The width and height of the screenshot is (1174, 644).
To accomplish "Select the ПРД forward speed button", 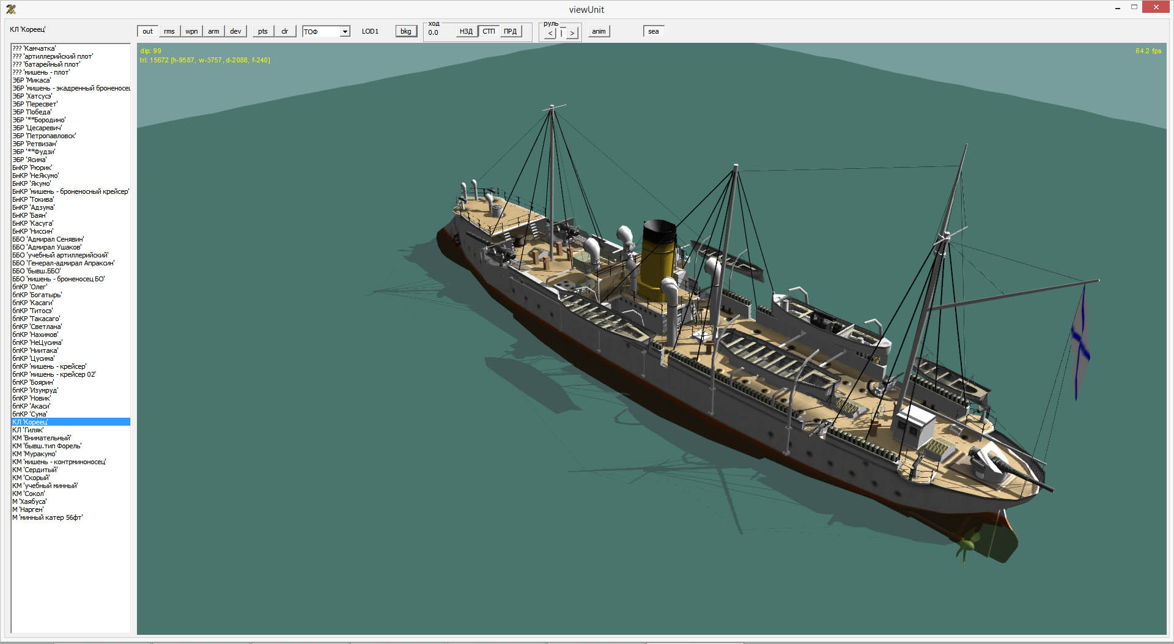I will (511, 31).
